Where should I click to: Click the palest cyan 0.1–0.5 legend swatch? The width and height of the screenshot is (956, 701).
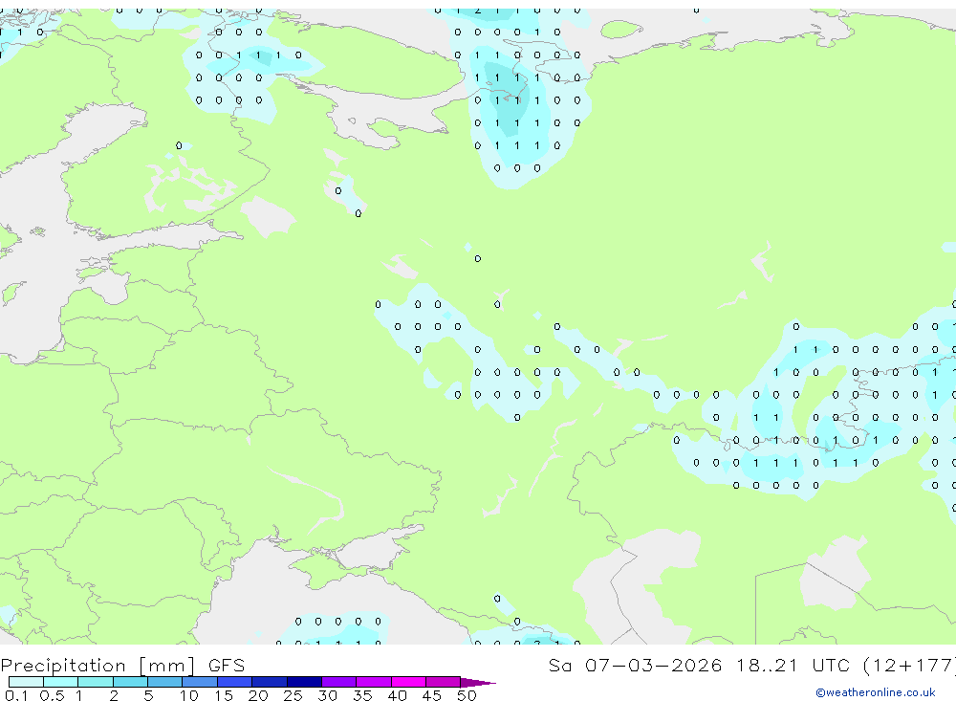[x=26, y=682]
